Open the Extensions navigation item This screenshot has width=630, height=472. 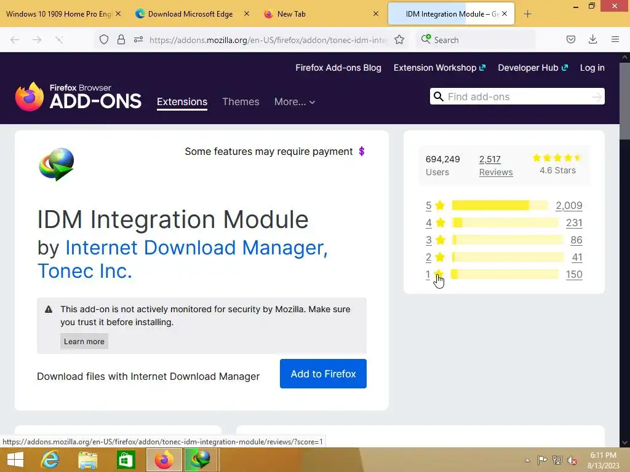(182, 102)
